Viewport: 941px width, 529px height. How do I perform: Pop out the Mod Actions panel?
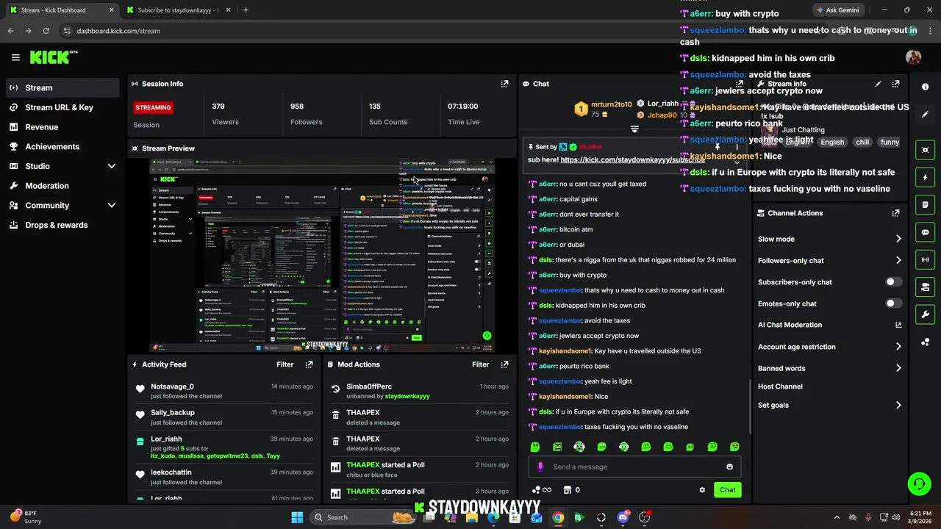point(504,364)
